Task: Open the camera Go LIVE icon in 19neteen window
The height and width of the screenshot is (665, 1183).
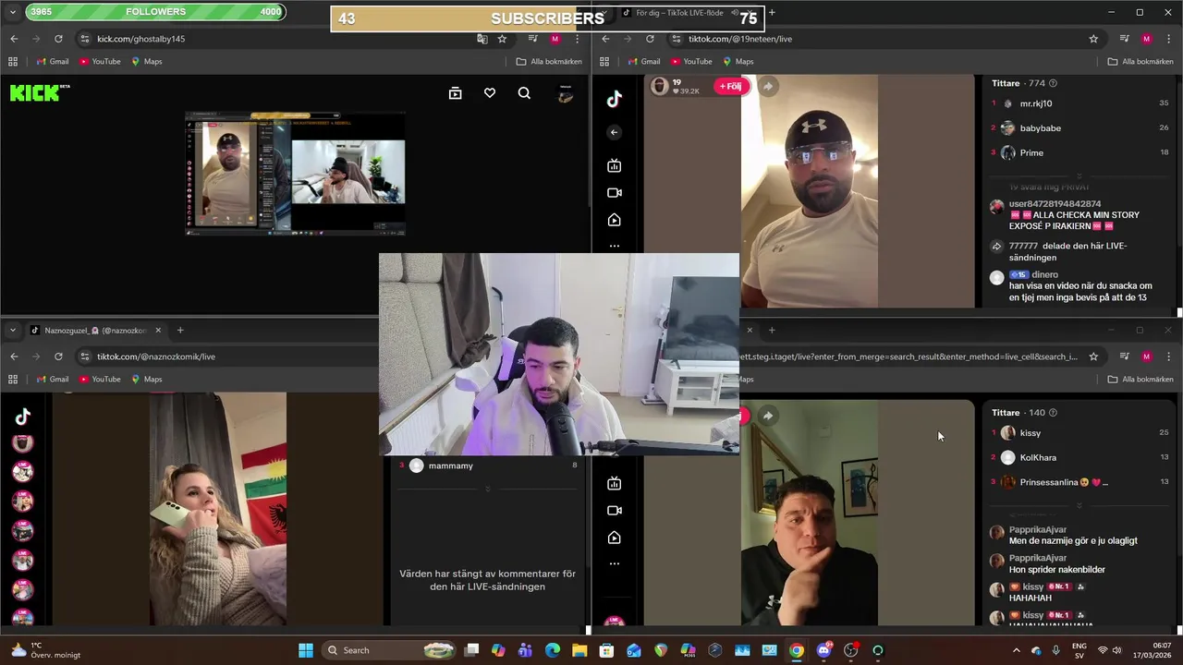Action: click(x=615, y=193)
